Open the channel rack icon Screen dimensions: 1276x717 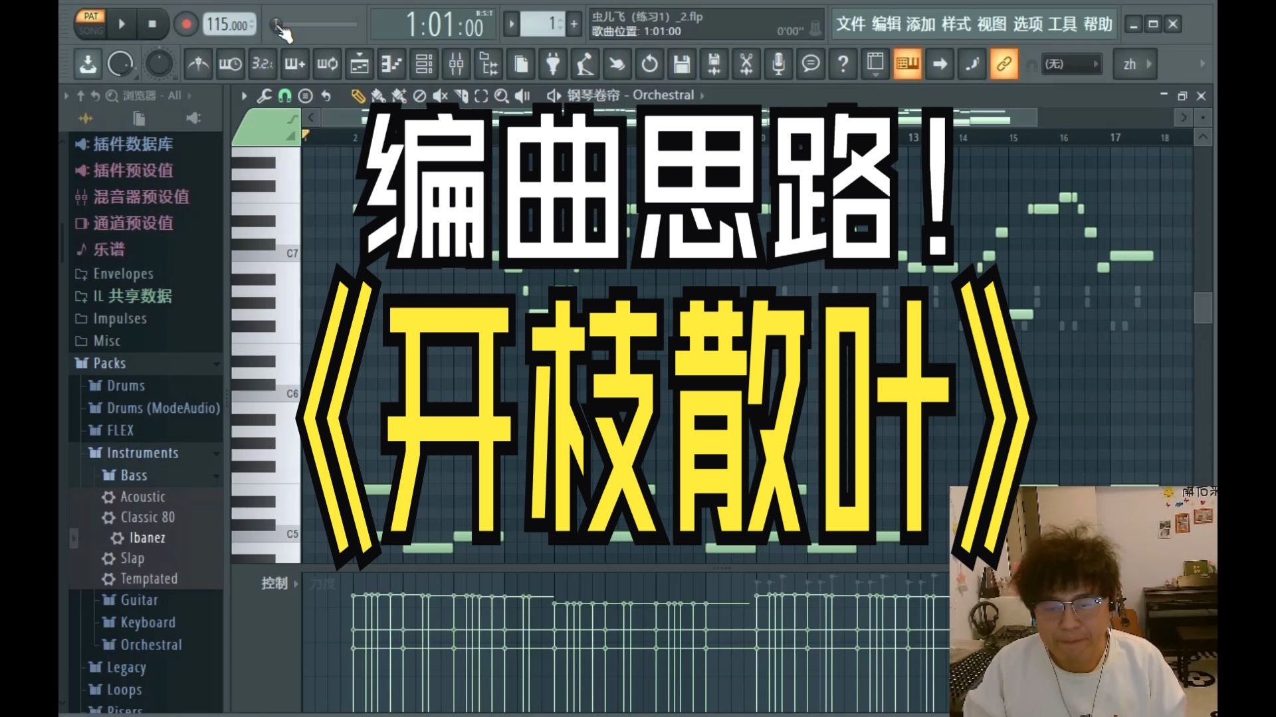(424, 64)
